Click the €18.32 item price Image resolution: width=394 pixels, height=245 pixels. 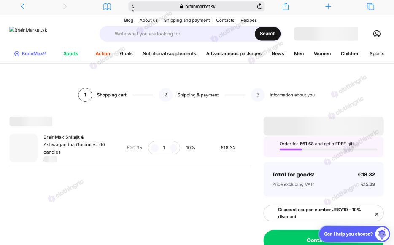click(228, 148)
